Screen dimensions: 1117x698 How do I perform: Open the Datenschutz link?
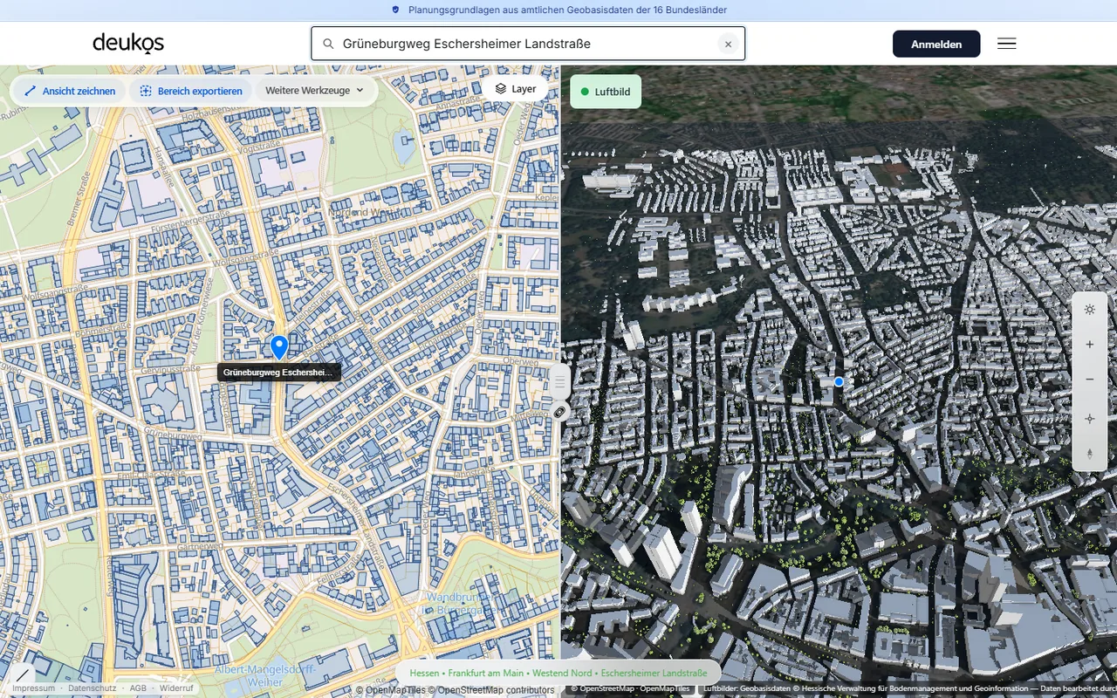93,688
